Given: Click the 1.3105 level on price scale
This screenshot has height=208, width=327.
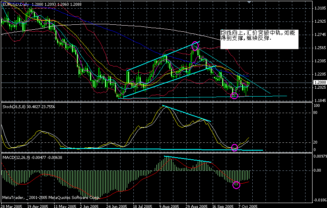Looking at the screenshot, I should point(319,8).
